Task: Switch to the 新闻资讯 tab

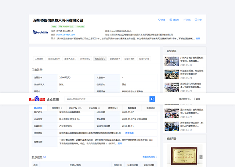Action: point(151,108)
